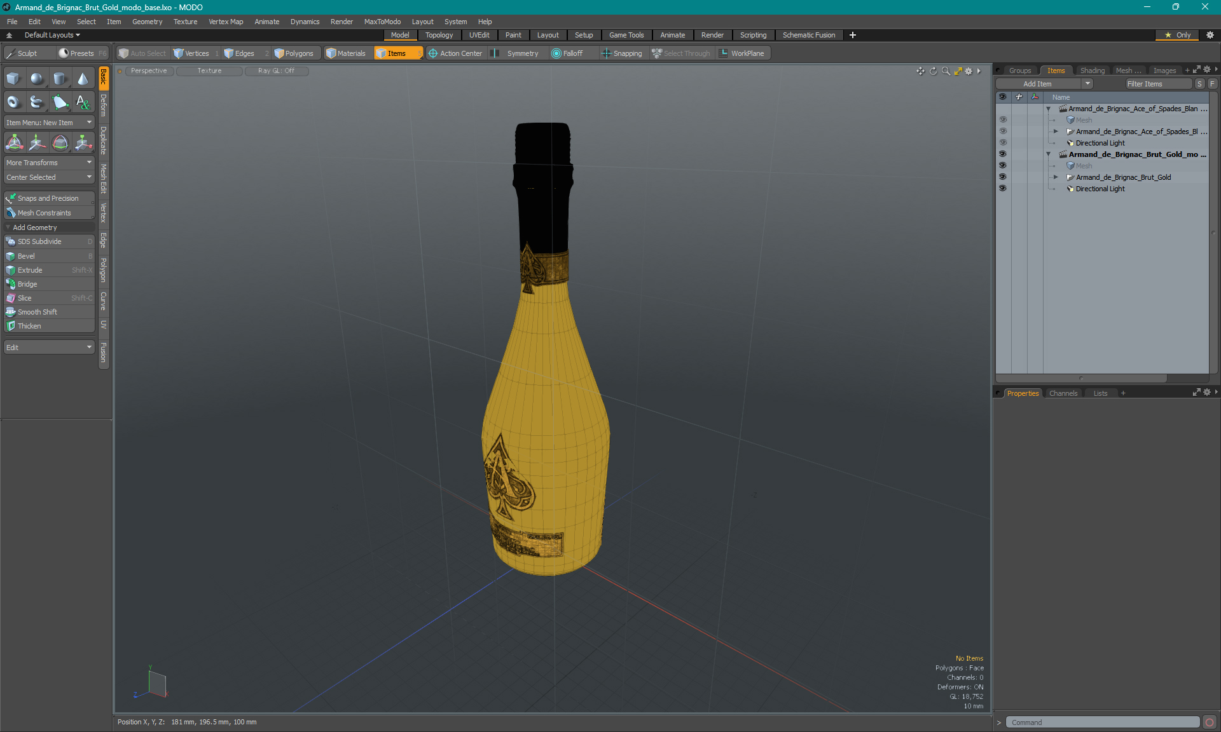Click the Only star button

[x=1178, y=35]
